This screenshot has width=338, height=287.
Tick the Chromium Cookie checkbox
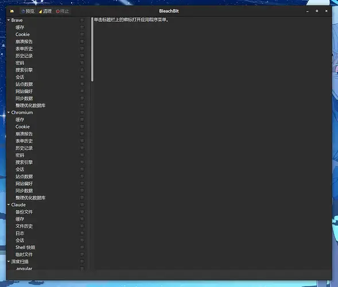tap(82, 127)
